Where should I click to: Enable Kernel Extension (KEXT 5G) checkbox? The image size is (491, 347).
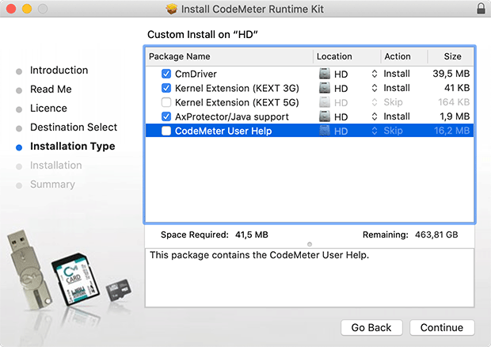(166, 102)
